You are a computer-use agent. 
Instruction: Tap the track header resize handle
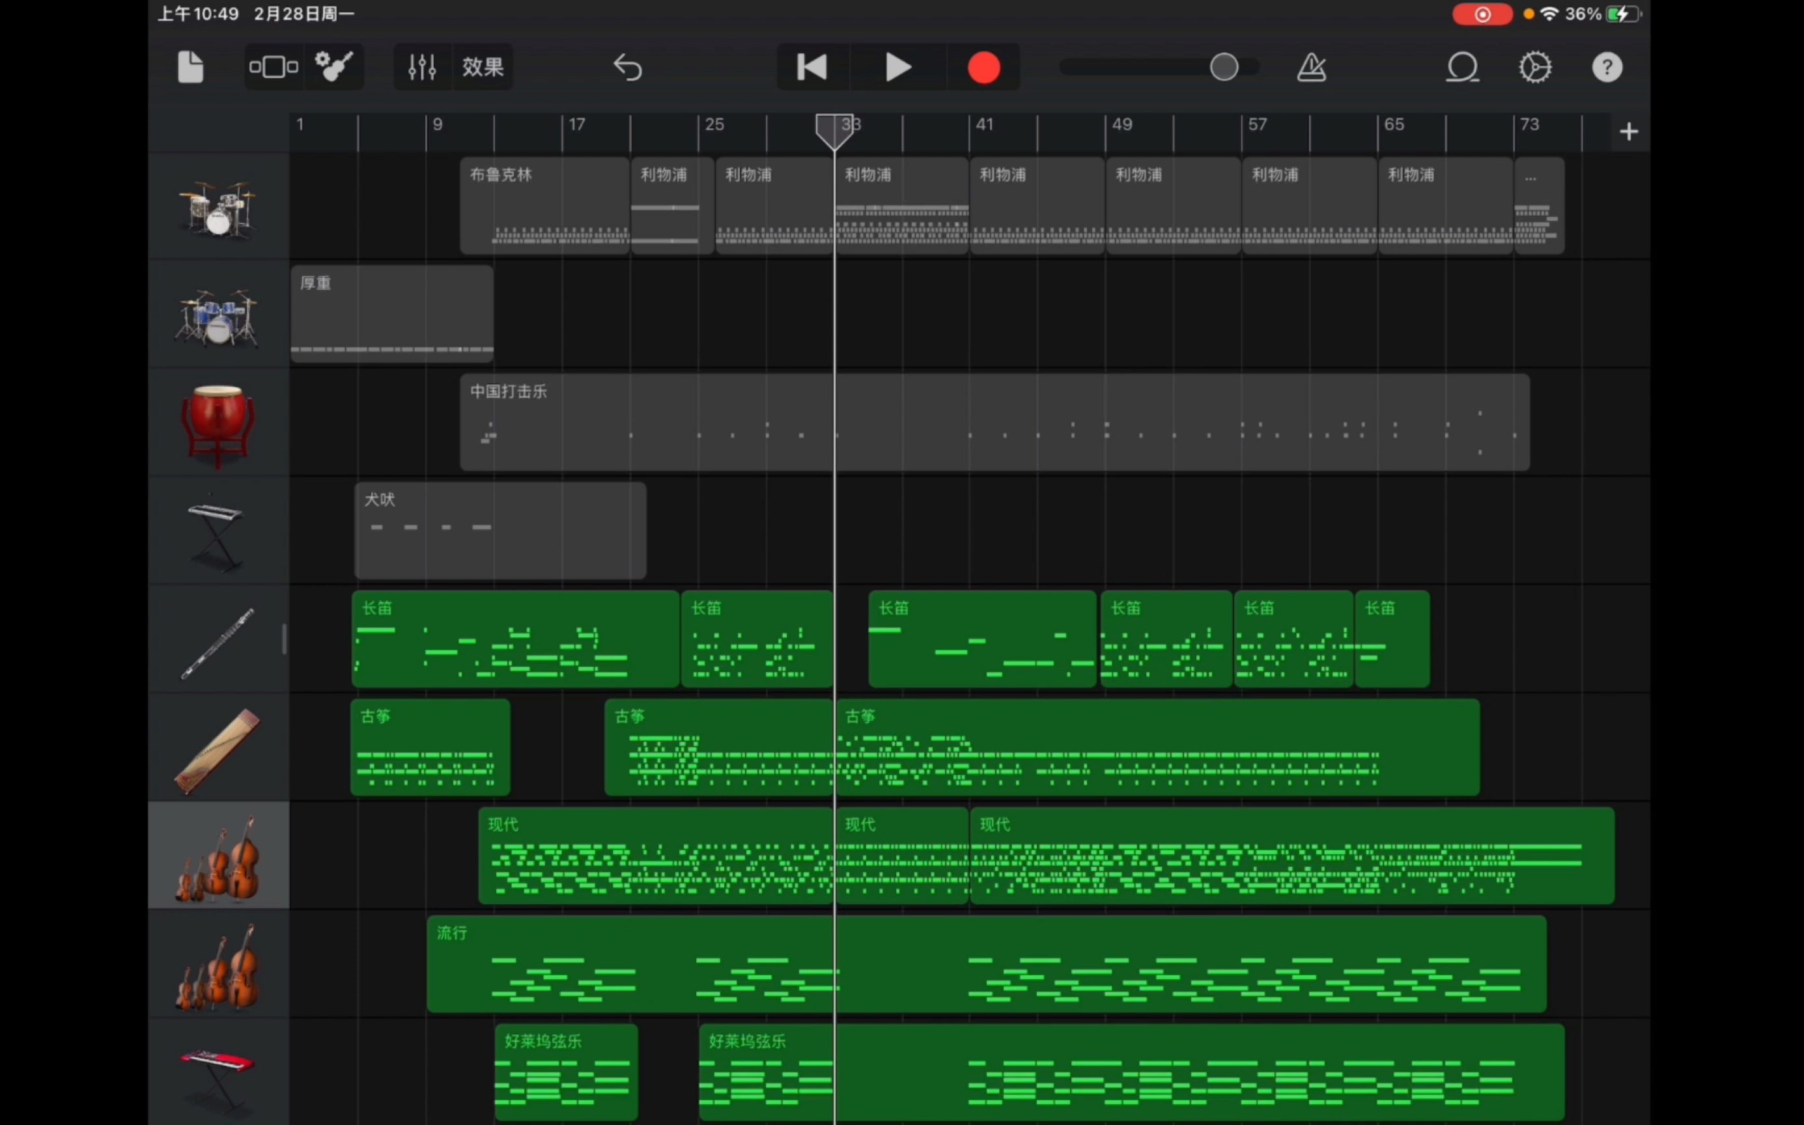285,639
